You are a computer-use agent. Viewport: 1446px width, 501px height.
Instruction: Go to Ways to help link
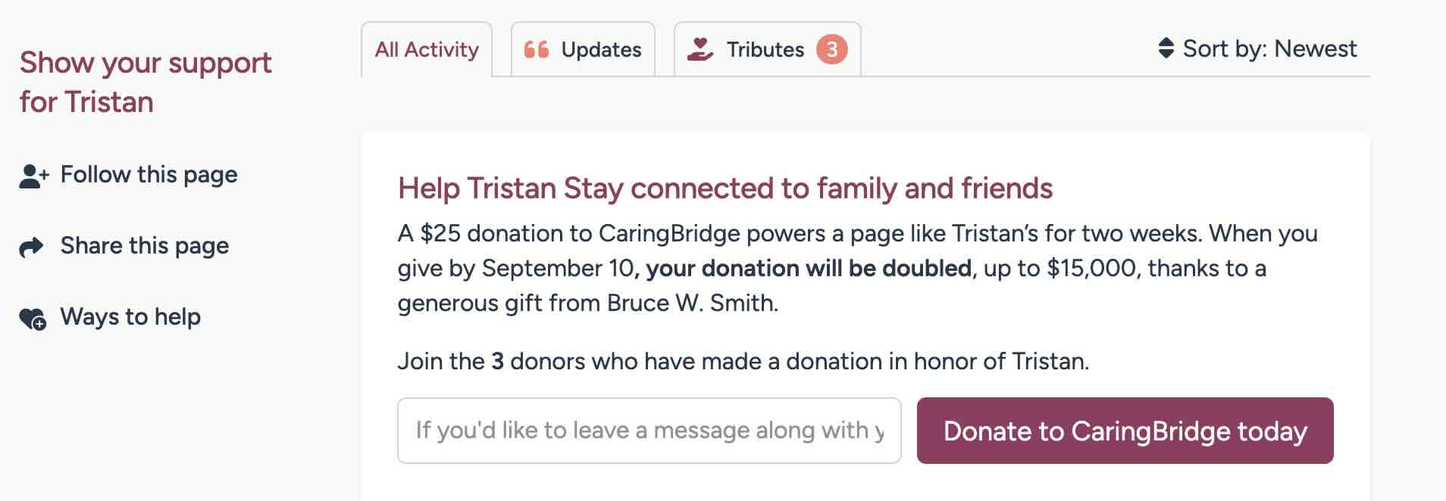coord(130,317)
